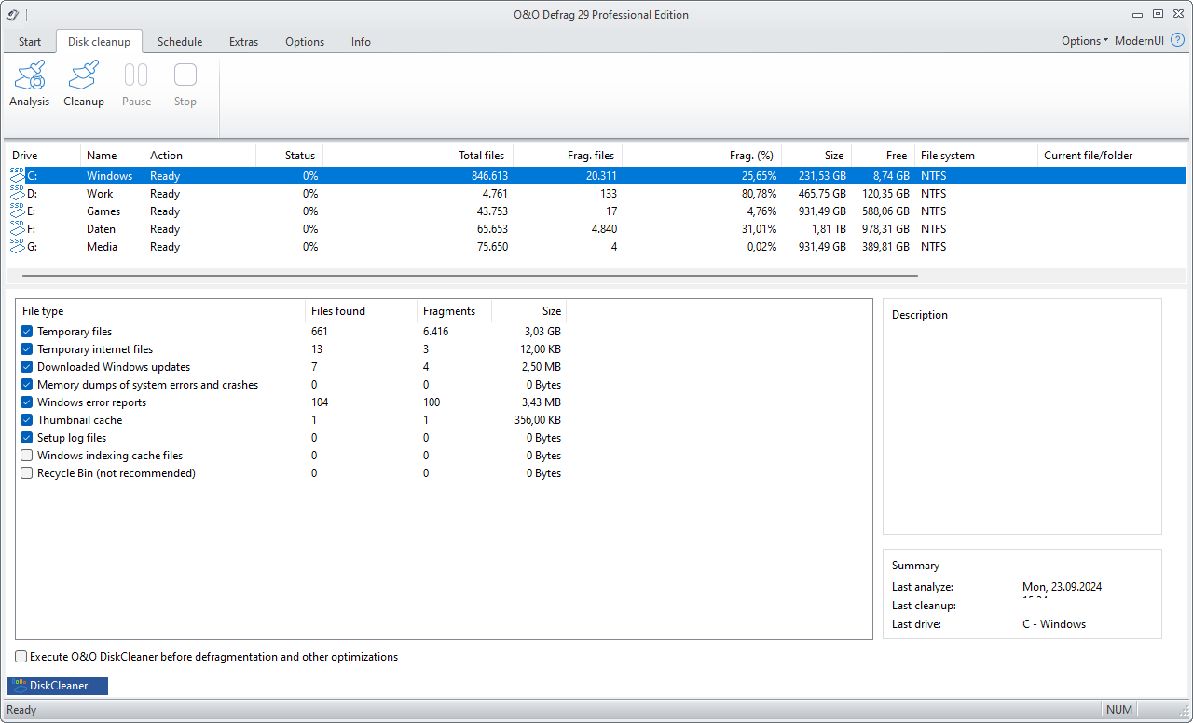Open the Info tab

tap(361, 41)
